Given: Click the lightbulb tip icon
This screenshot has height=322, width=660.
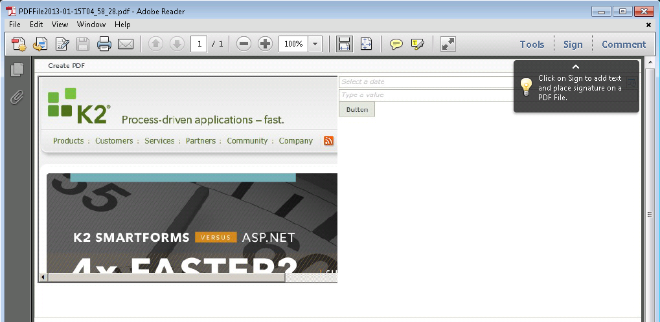Looking at the screenshot, I should (x=526, y=87).
